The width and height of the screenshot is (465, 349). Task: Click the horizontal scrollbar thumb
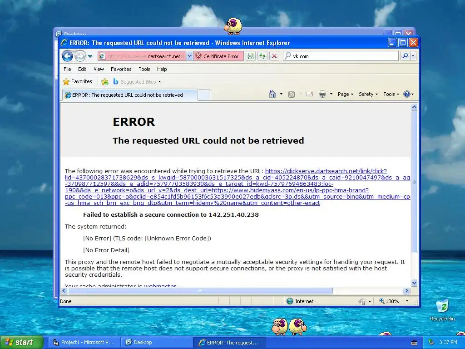click(200, 290)
